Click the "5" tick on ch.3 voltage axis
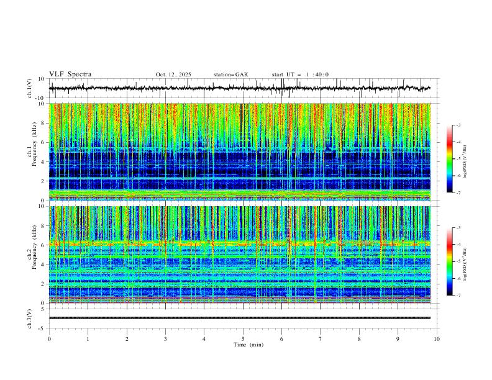 point(43,309)
